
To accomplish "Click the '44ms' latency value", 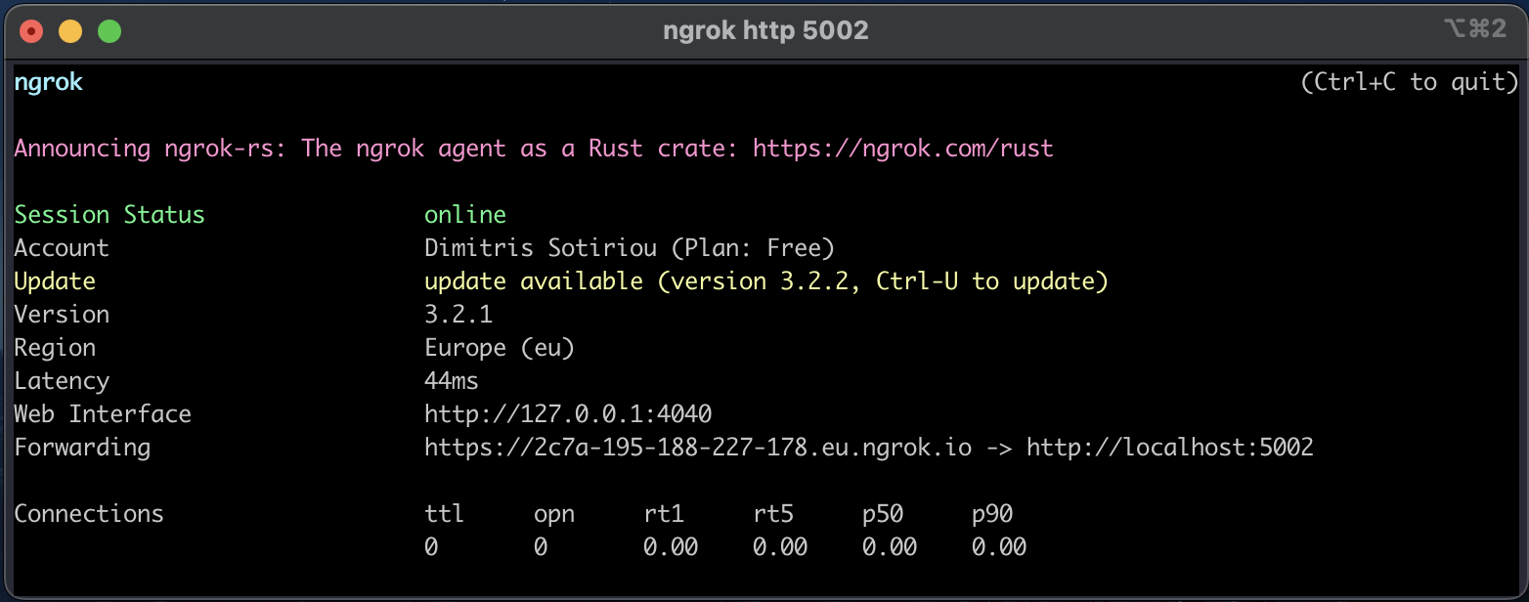I will coord(452,381).
